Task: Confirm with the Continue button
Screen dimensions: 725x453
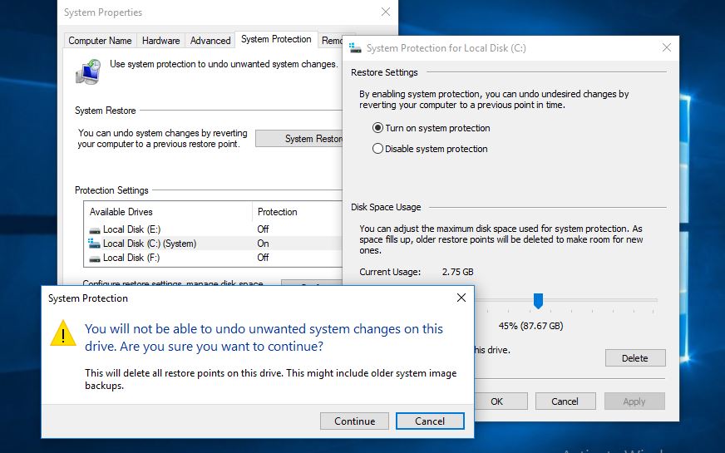Action: coord(355,421)
